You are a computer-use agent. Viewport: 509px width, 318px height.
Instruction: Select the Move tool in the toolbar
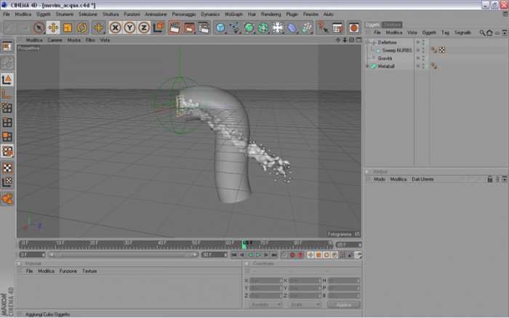point(53,28)
